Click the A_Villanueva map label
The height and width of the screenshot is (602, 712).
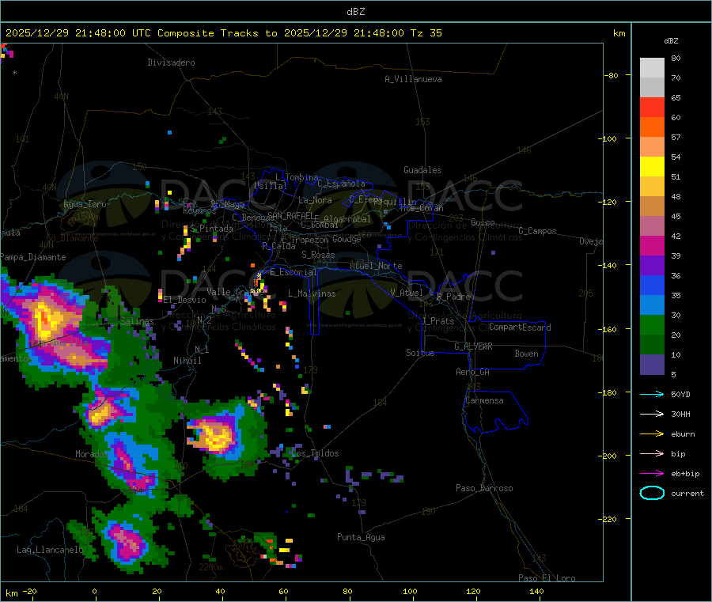413,79
